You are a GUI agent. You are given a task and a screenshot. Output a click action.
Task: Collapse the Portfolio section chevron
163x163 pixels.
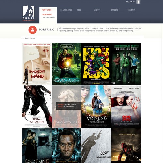pos(23,38)
